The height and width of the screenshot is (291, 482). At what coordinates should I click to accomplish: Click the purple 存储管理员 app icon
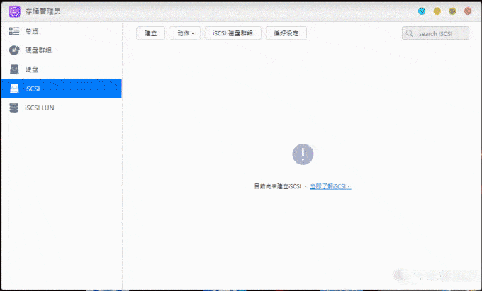point(14,11)
